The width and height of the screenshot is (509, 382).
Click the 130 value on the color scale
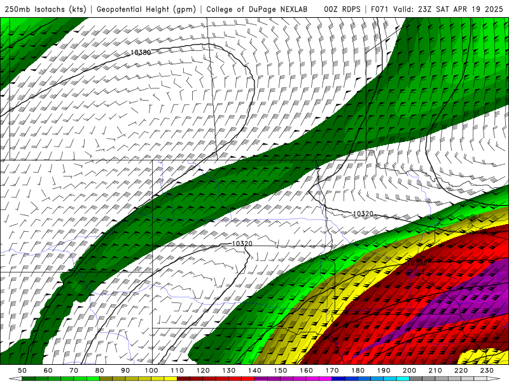click(228, 371)
